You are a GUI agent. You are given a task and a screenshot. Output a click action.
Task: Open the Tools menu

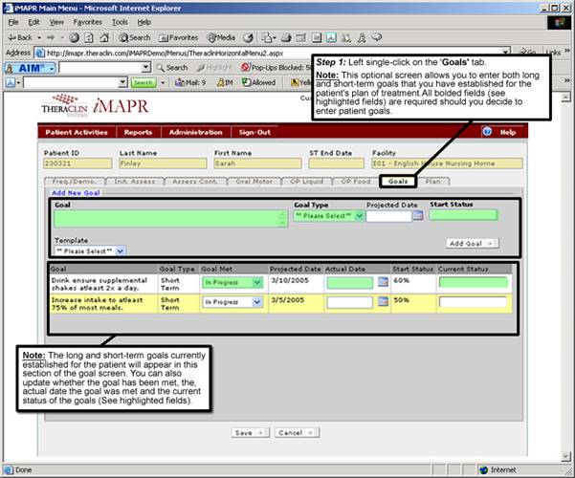click(x=120, y=22)
